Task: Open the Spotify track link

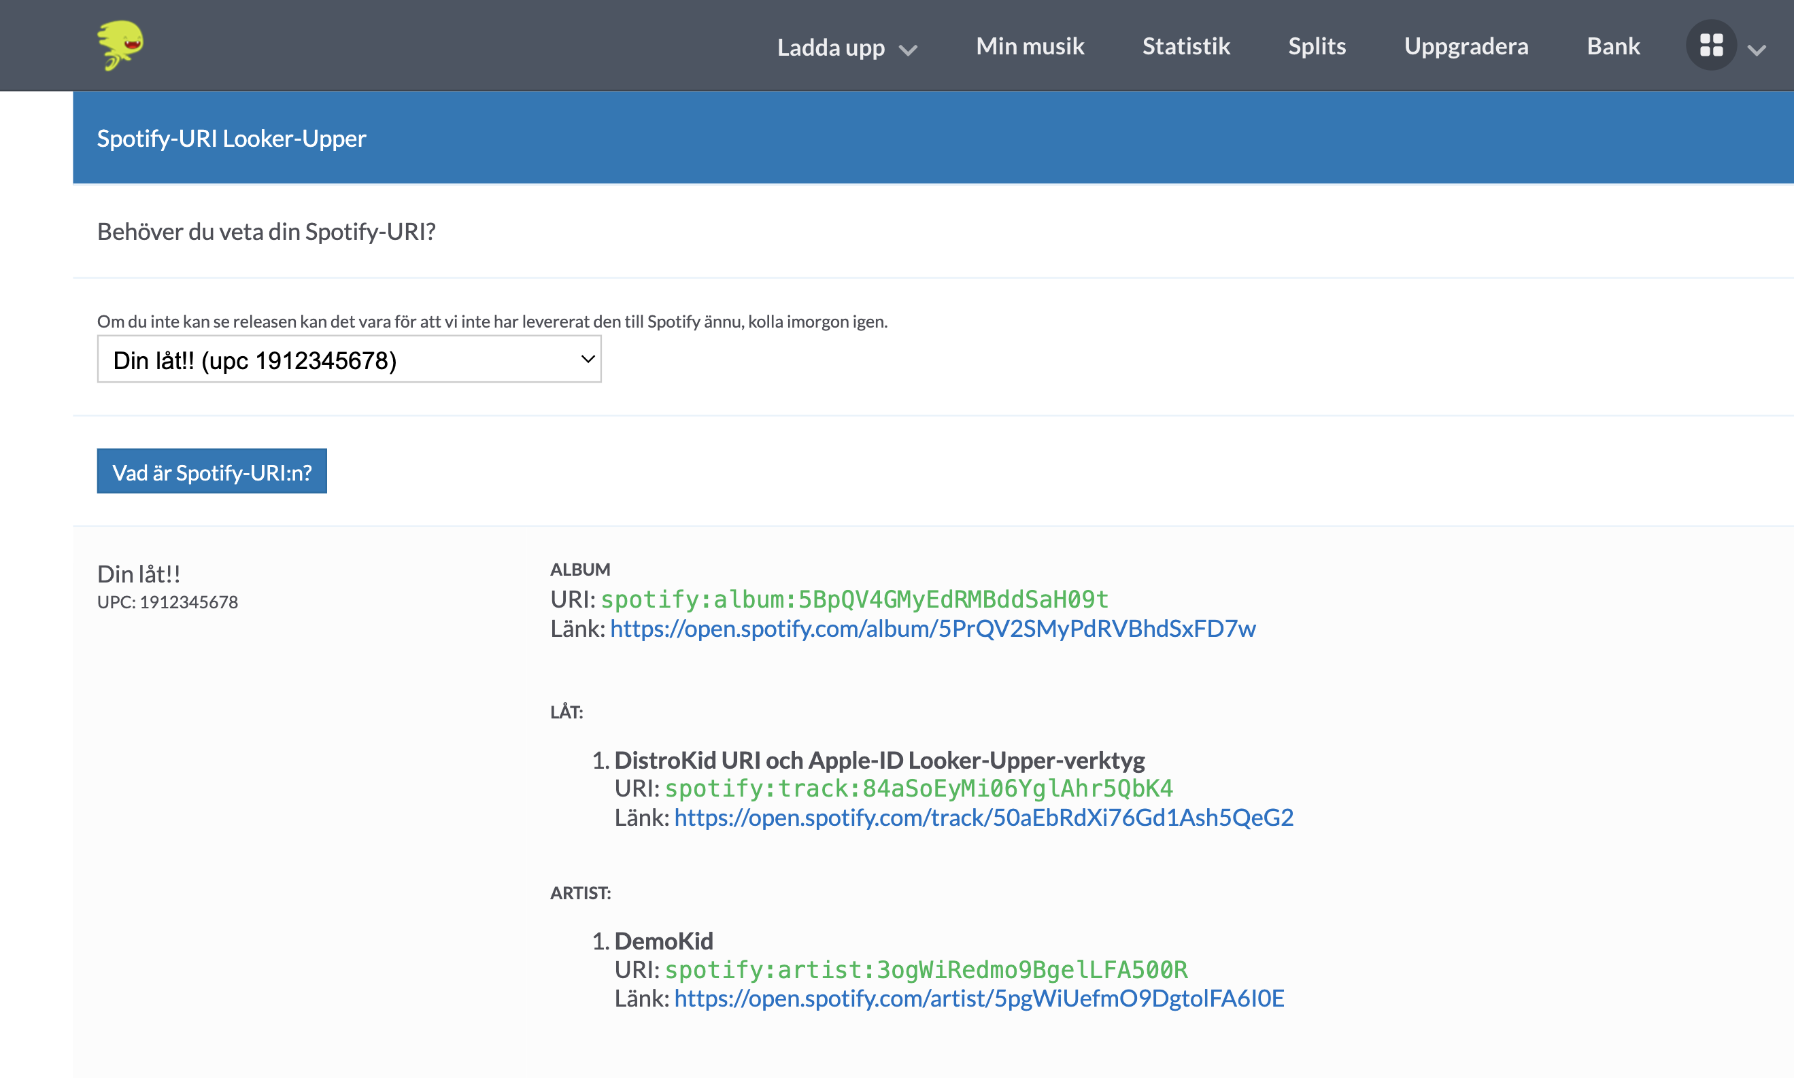Action: point(983,817)
